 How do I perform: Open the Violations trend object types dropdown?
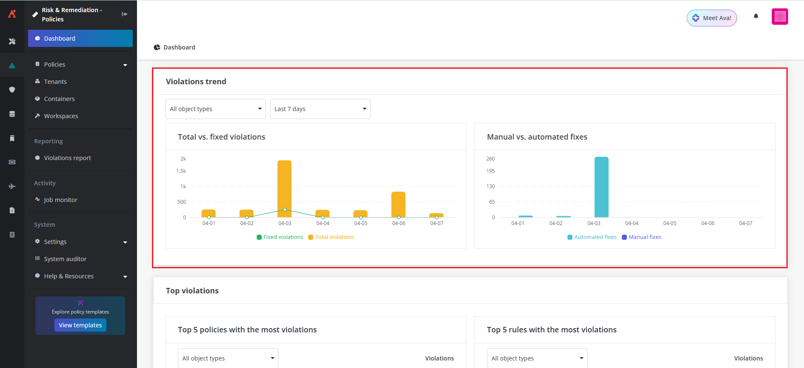pyautogui.click(x=215, y=109)
